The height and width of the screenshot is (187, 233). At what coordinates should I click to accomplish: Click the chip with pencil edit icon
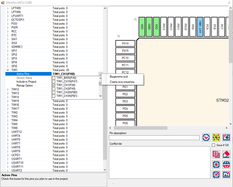point(216,175)
